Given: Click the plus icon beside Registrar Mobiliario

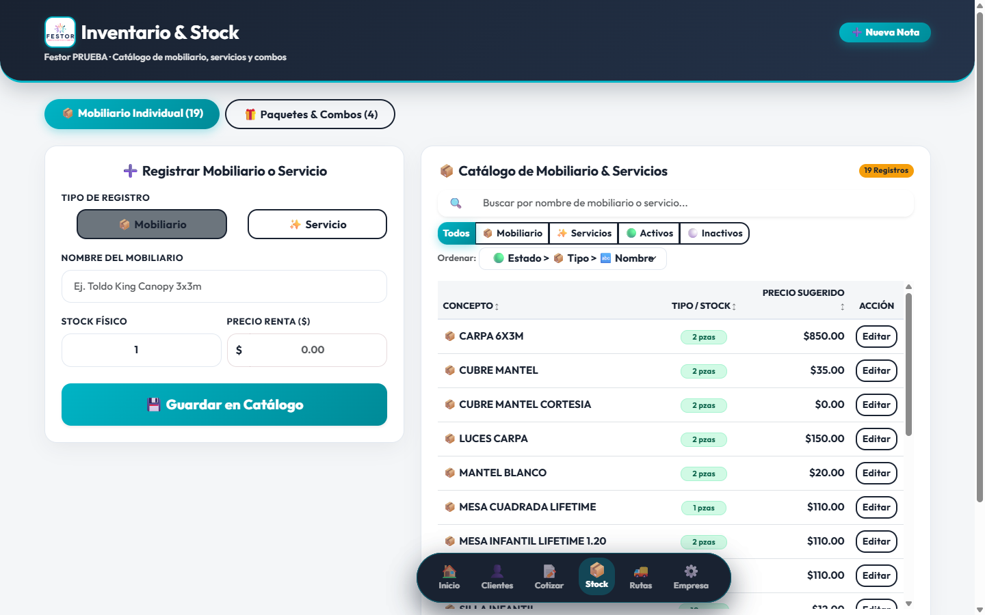Looking at the screenshot, I should [x=130, y=171].
